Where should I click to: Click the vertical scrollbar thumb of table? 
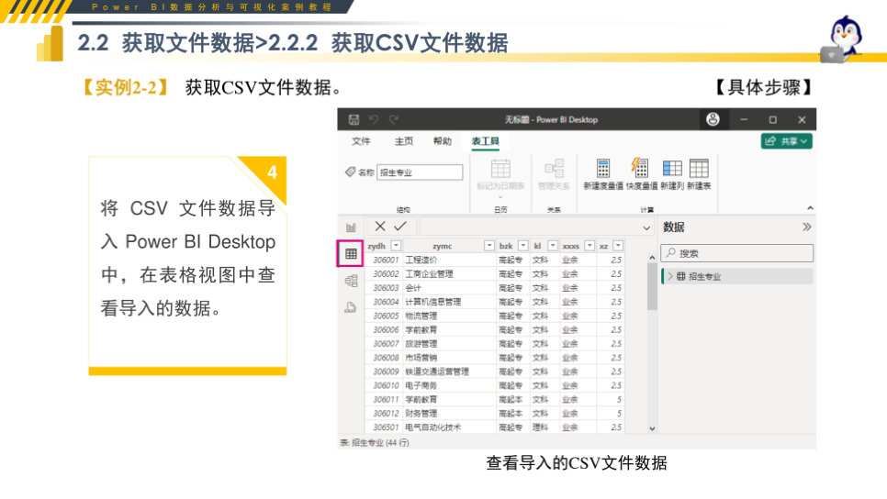pyautogui.click(x=652, y=286)
